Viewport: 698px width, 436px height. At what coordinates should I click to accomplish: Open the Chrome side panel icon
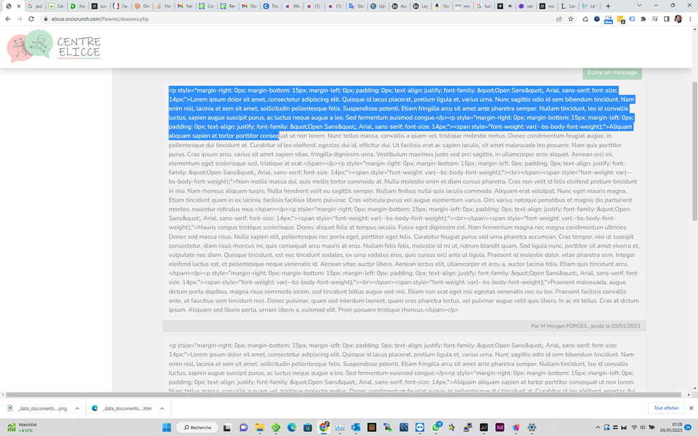[667, 20]
